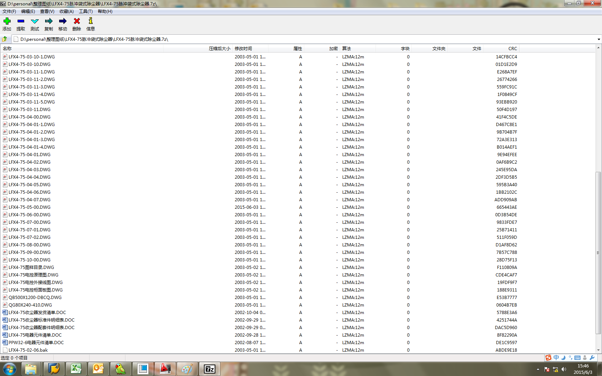
Task: Click the volume speaker tray icon
Action: pyautogui.click(x=564, y=369)
